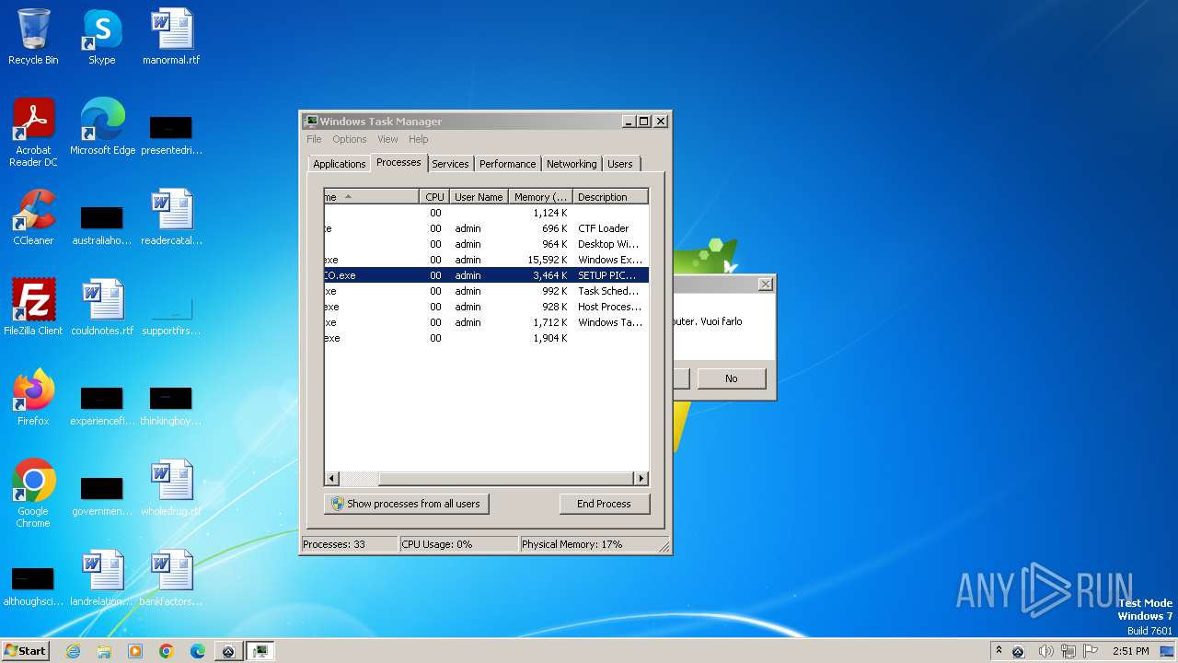Sort processes by User Name column
Screen dimensions: 1178x663
[479, 197]
